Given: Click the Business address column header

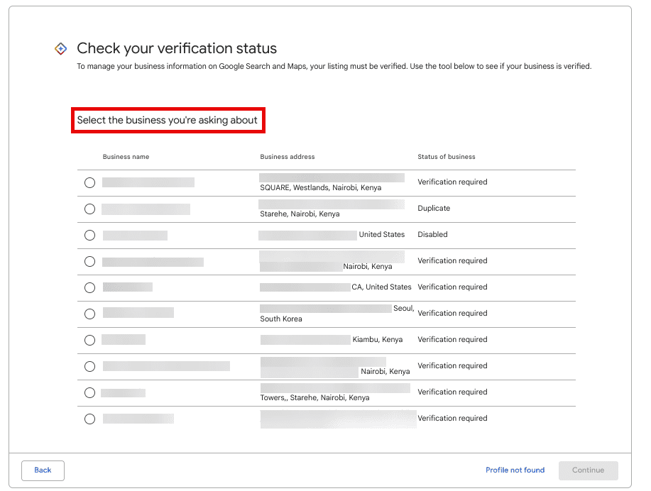Looking at the screenshot, I should pyautogui.click(x=288, y=157).
